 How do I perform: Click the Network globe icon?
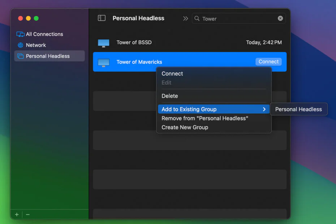20,45
